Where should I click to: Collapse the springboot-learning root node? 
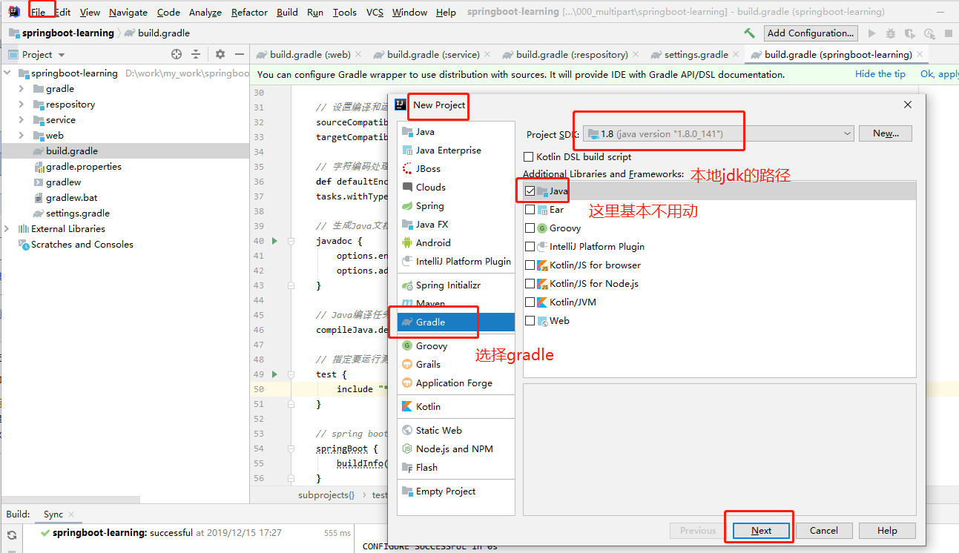point(8,73)
